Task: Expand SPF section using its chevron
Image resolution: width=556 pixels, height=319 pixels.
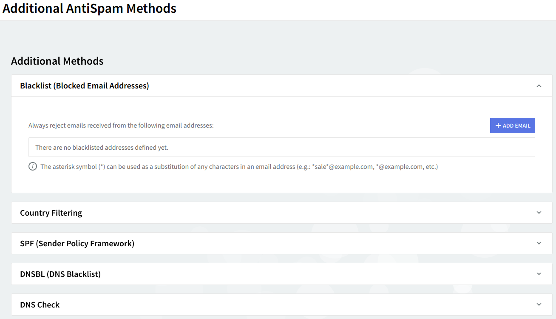Action: (539, 243)
